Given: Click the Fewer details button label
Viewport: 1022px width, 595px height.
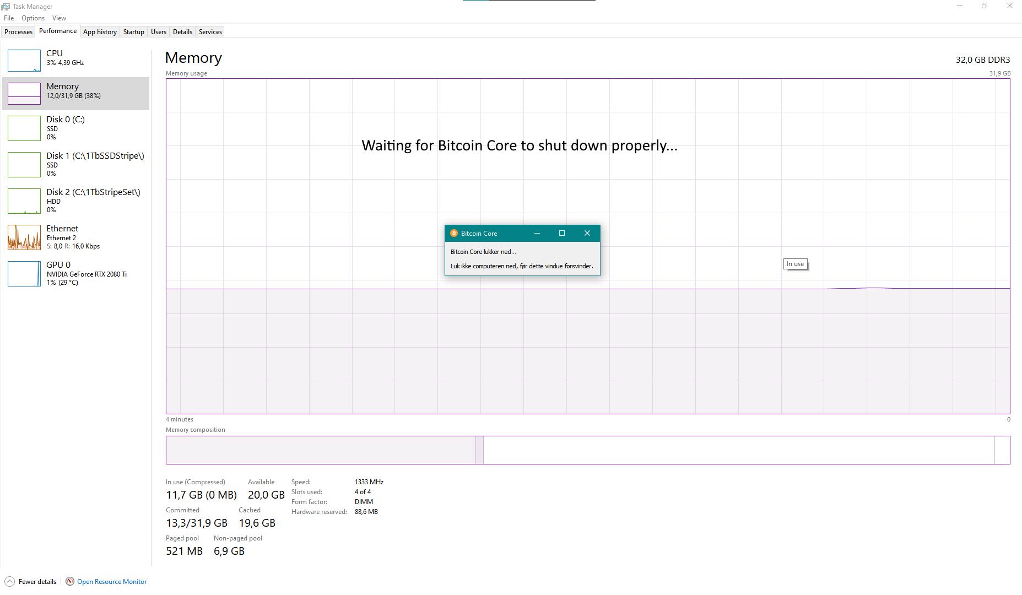Looking at the screenshot, I should (37, 582).
